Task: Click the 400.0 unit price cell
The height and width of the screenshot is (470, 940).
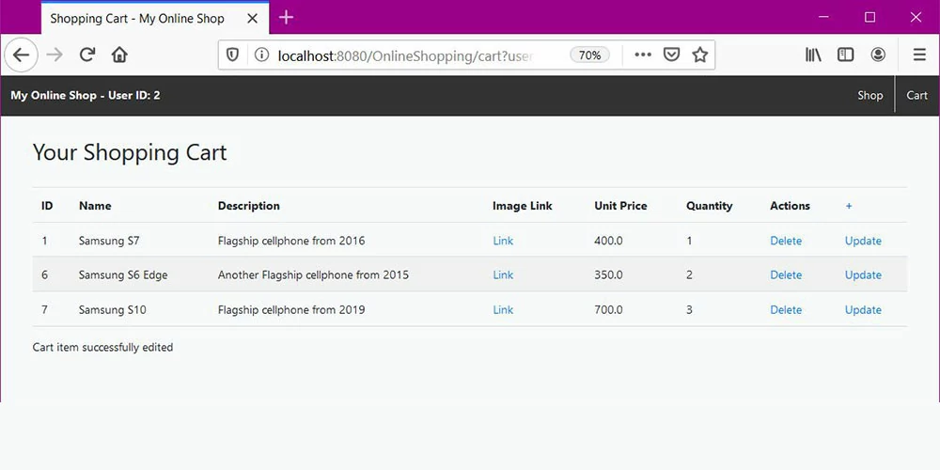Action: click(608, 241)
